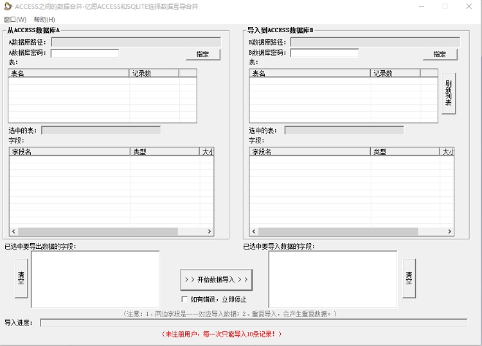The height and width of the screenshot is (346, 482).
Task: Click the red 未注册用户 notice text
Action: 221,334
